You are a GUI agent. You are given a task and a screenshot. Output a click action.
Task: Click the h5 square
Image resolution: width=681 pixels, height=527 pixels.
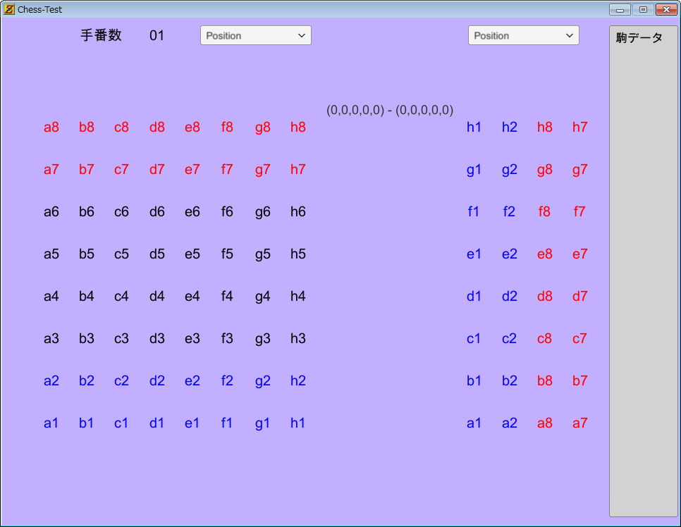point(298,254)
